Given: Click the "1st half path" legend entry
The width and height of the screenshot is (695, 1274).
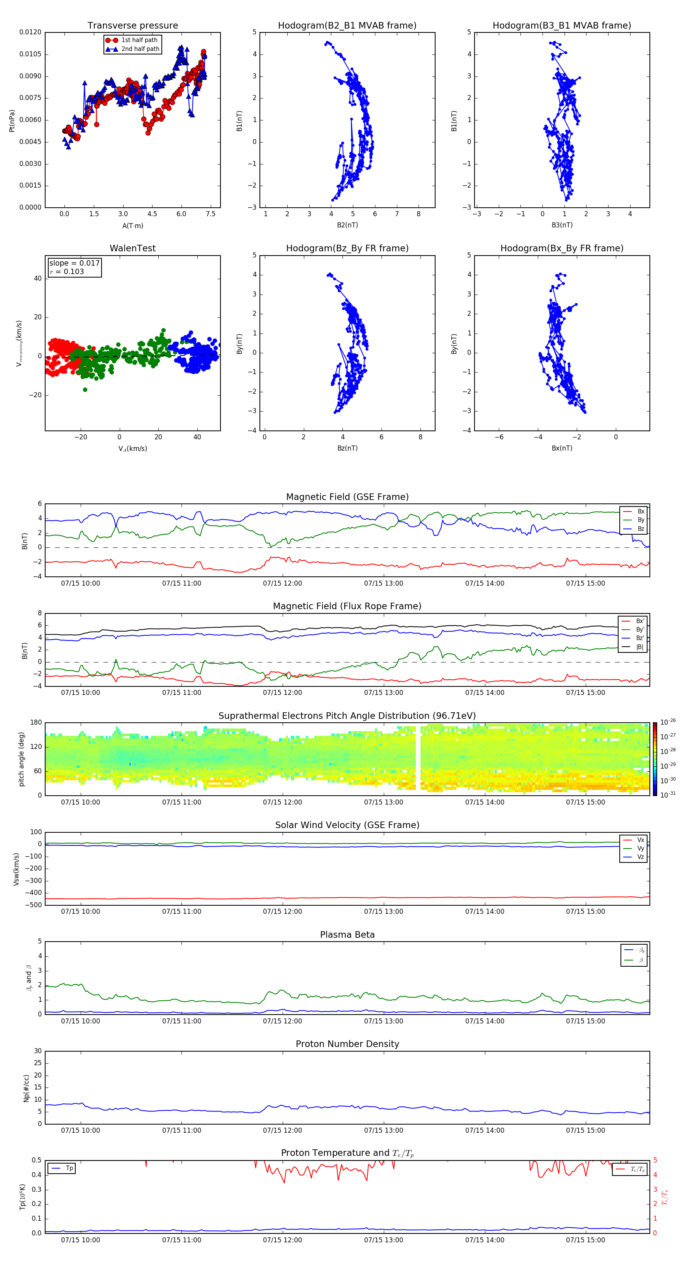Looking at the screenshot, I should [132, 40].
